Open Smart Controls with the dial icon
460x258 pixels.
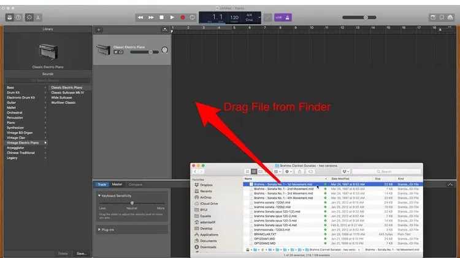(x=29, y=18)
